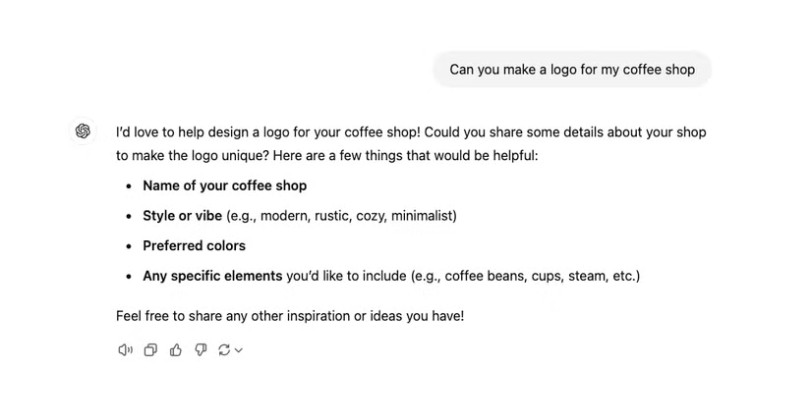Regenerate the response with the arrows icon
811x419 pixels.
point(225,350)
